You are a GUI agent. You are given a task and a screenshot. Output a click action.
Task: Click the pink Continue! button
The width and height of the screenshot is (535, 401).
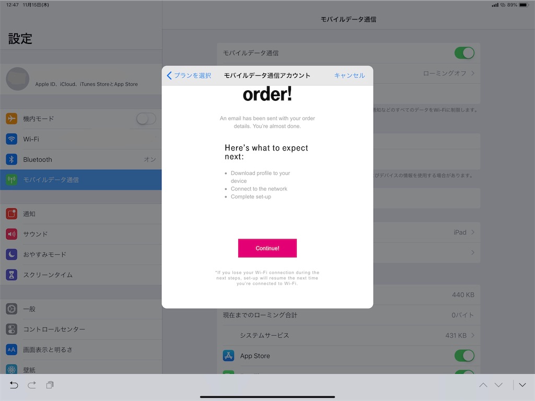coord(267,248)
